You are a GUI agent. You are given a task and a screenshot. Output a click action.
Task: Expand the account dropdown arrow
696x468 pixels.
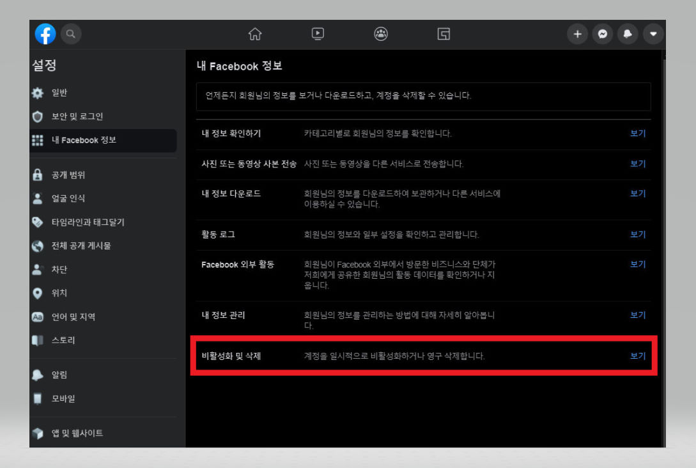(653, 34)
